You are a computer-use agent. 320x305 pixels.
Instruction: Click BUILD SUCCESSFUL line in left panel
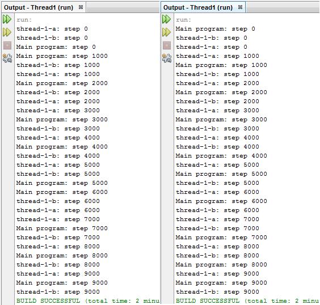coord(88,301)
